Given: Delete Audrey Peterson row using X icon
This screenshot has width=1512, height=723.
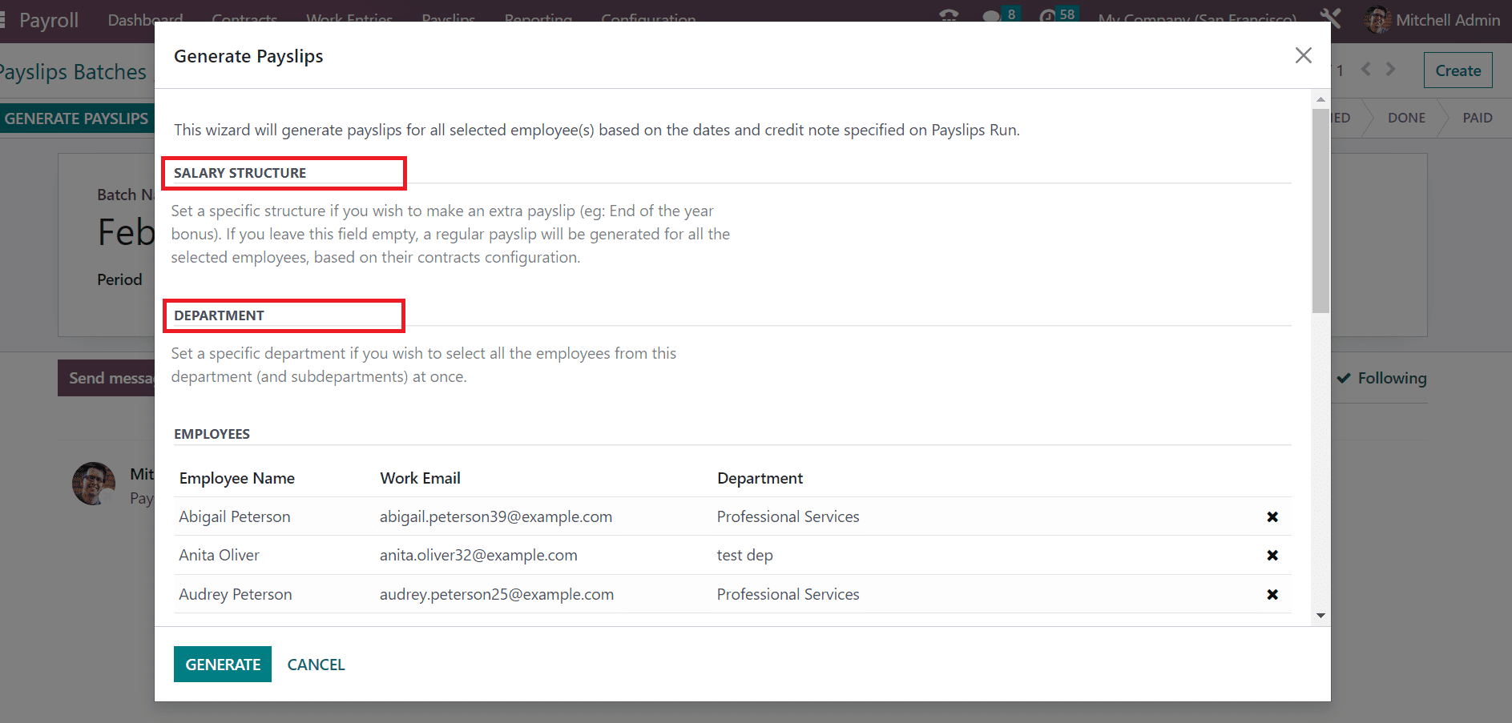Looking at the screenshot, I should (1272, 595).
